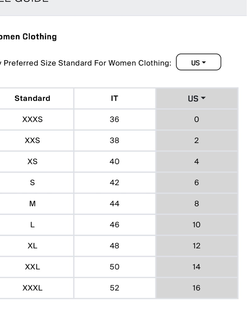Select the US size 6 cell
The image size is (247, 309).
pyautogui.click(x=197, y=183)
